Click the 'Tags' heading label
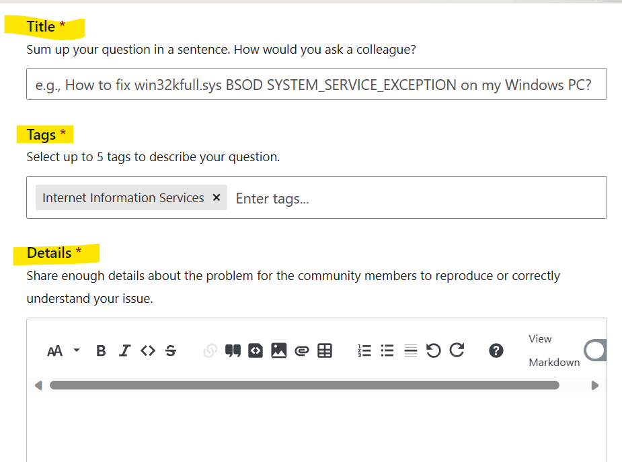 pos(41,135)
